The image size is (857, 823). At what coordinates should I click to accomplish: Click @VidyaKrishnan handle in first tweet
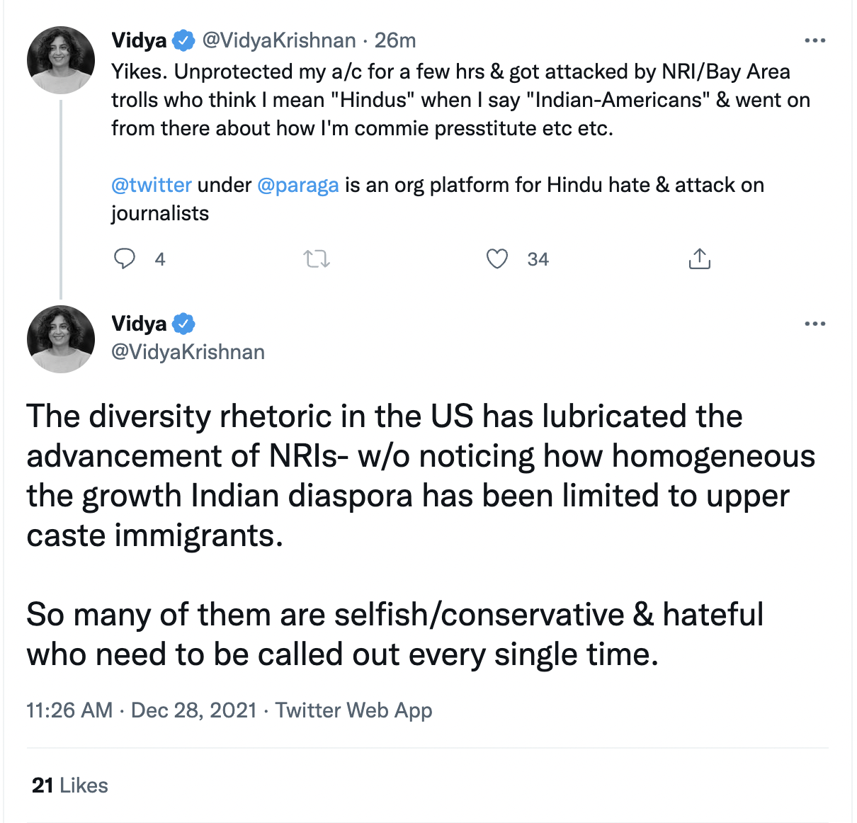(279, 40)
